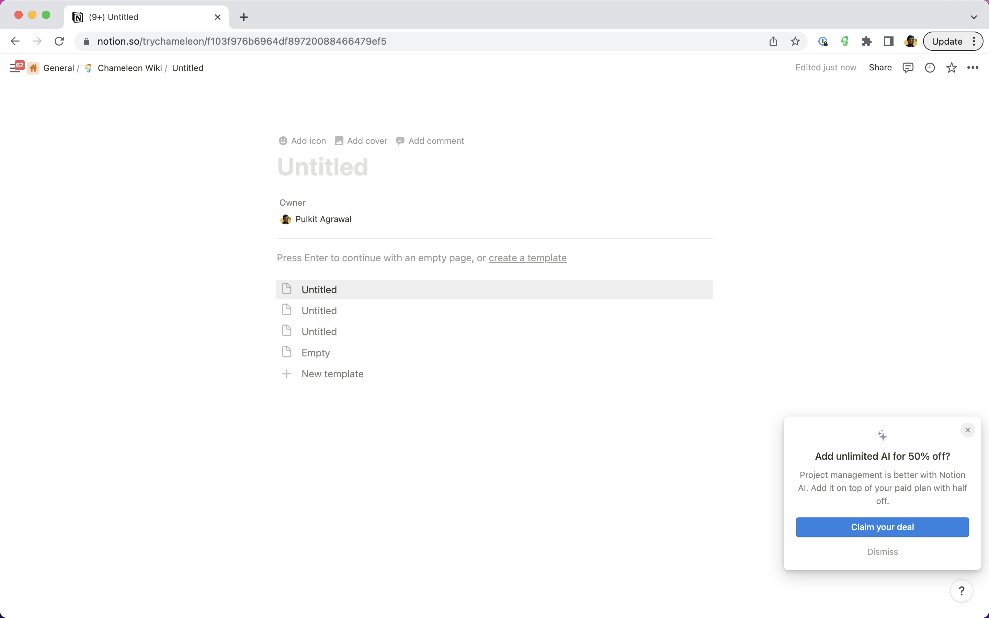Click Claim your deal in the AI popup
The height and width of the screenshot is (618, 989).
point(882,527)
